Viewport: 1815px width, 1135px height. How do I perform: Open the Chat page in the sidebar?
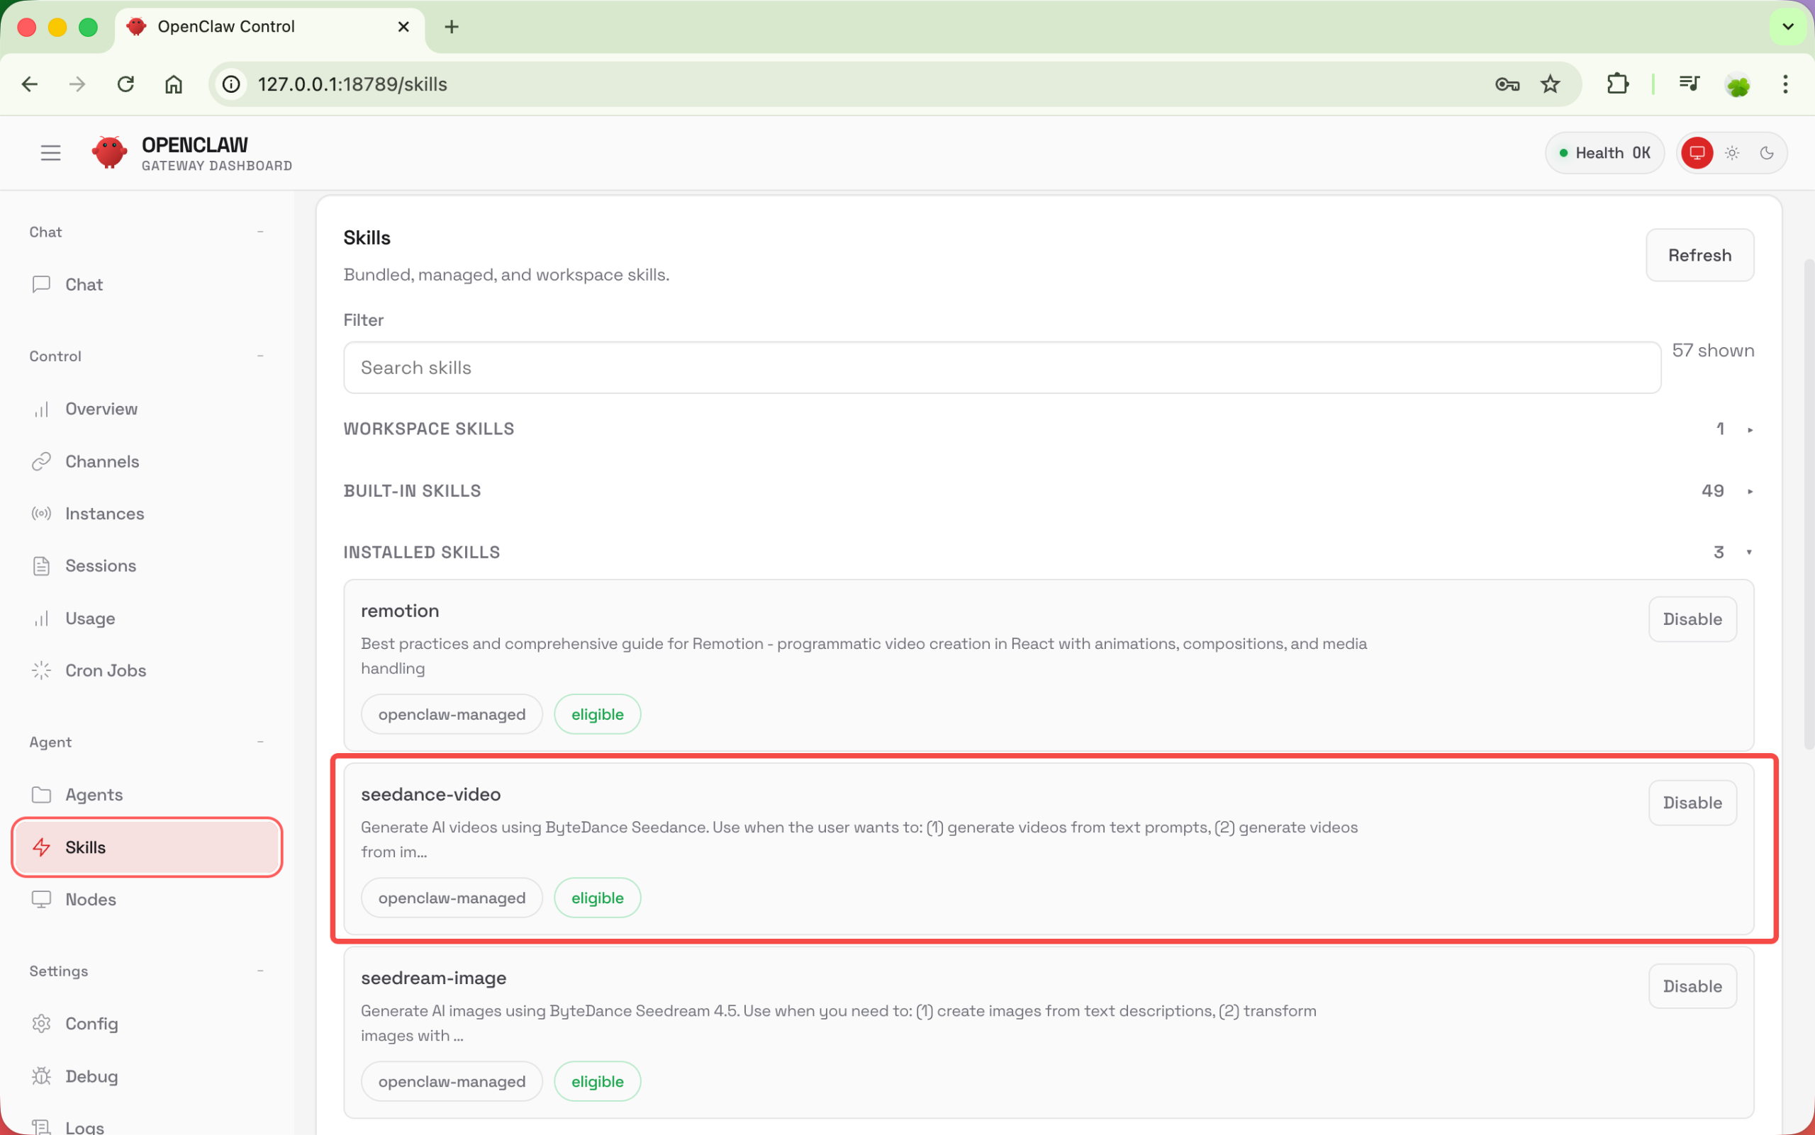click(84, 285)
